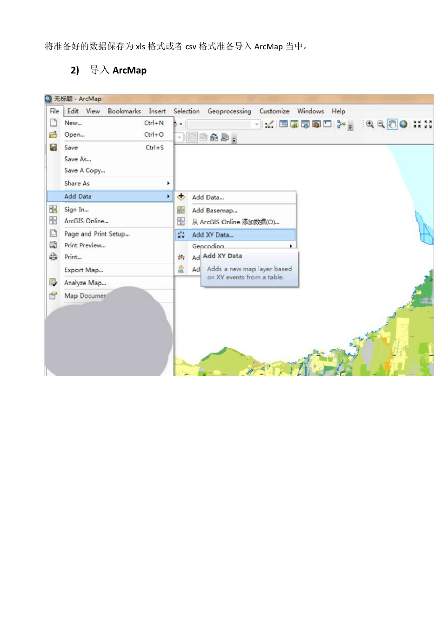Open the View menu
The image size is (442, 625).
tap(93, 111)
